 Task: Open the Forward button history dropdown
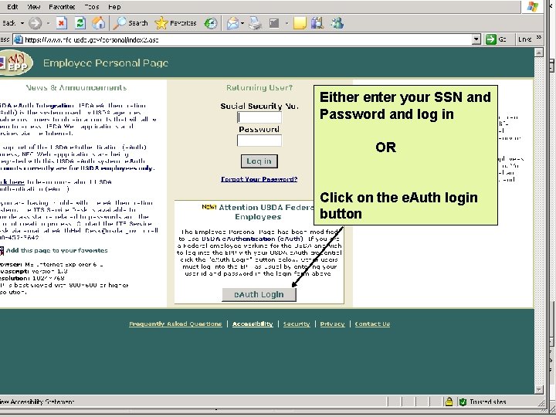coord(48,23)
